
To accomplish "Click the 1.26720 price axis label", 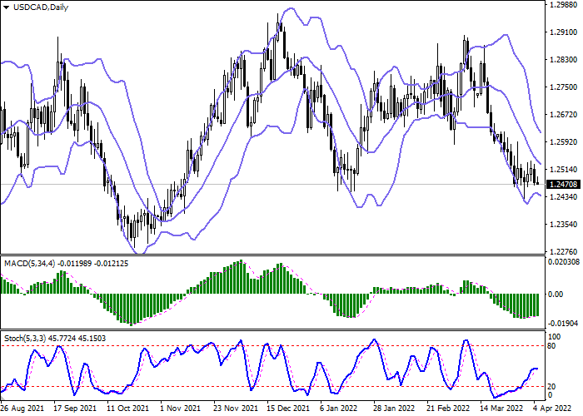I will (564, 115).
